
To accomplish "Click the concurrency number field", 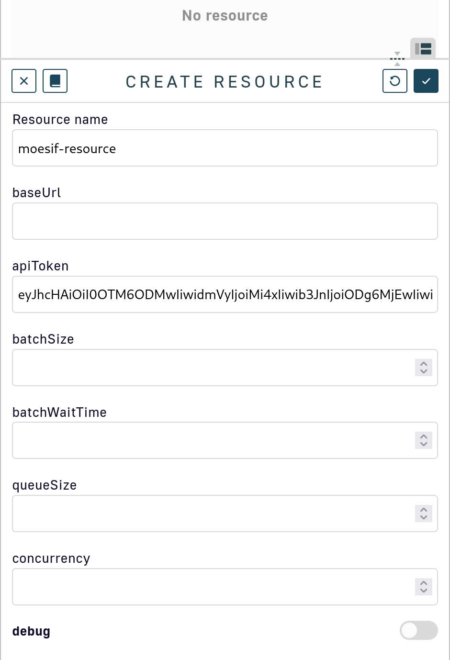I will [x=225, y=587].
